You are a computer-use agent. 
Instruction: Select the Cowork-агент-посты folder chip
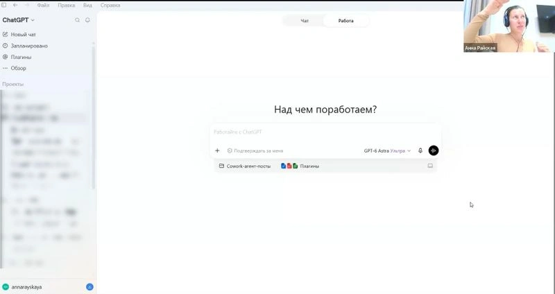coord(245,166)
